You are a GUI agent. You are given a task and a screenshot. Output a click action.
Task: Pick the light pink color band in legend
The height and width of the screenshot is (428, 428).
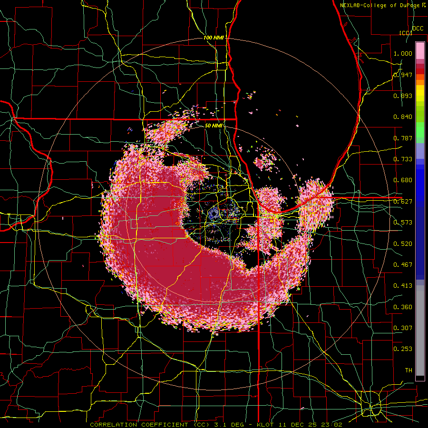420,50
